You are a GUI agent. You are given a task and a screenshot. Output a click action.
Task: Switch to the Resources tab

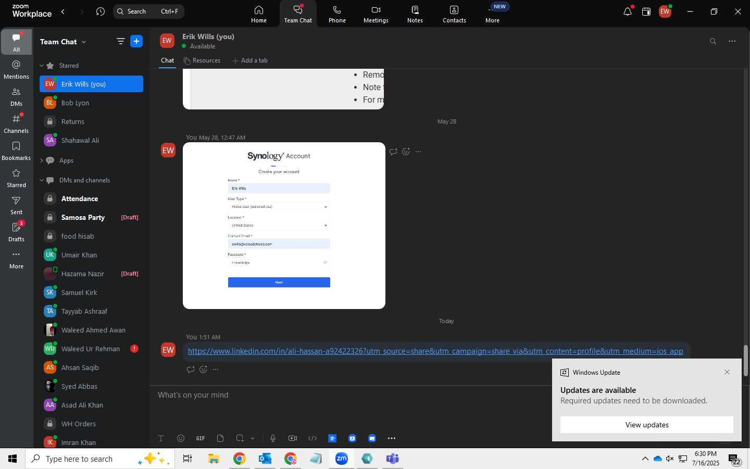click(202, 60)
